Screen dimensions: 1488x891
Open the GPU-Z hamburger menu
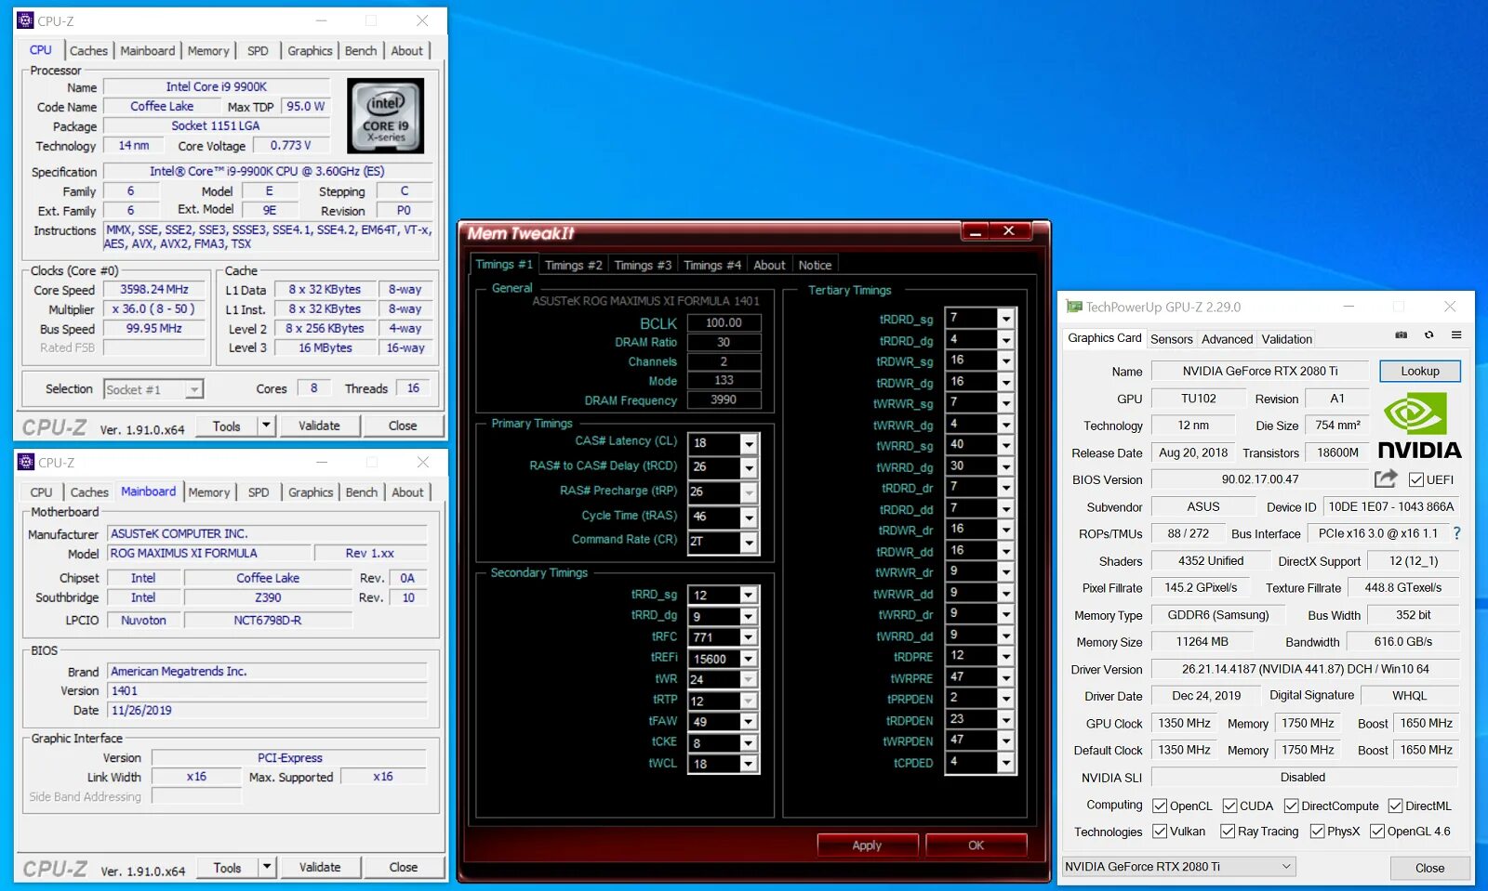point(1456,335)
